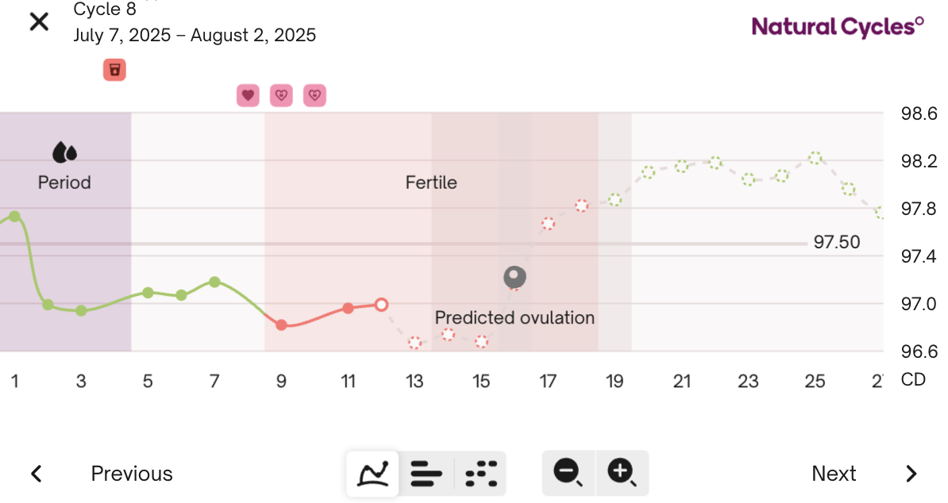The image size is (948, 503).
Task: Open Next cycle
Action: click(834, 473)
